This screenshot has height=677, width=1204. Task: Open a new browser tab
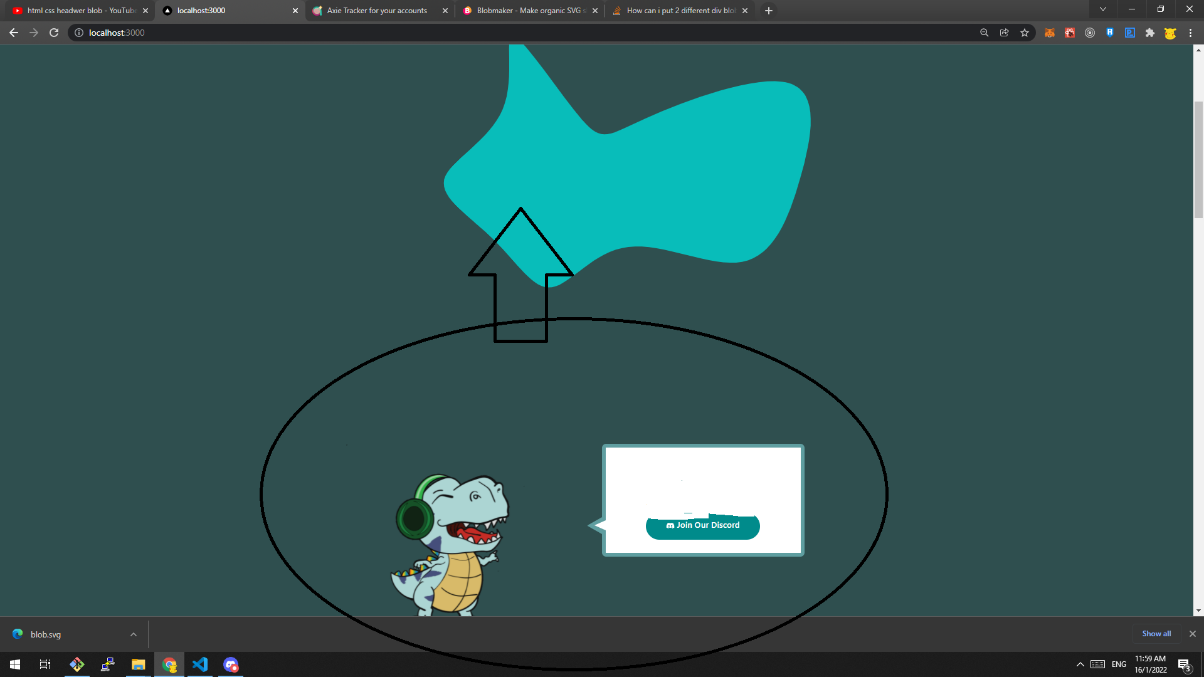point(769,11)
